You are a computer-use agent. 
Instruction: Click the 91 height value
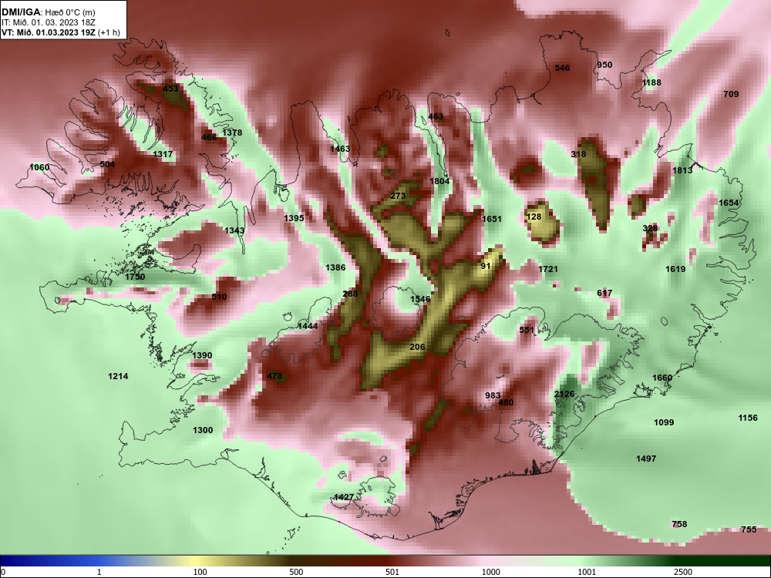(486, 266)
